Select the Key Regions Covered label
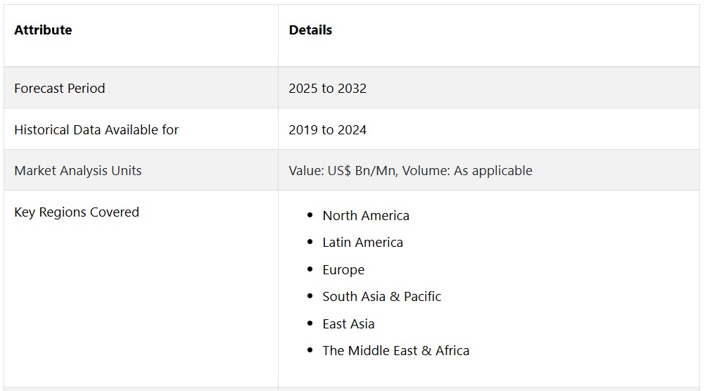 77,212
